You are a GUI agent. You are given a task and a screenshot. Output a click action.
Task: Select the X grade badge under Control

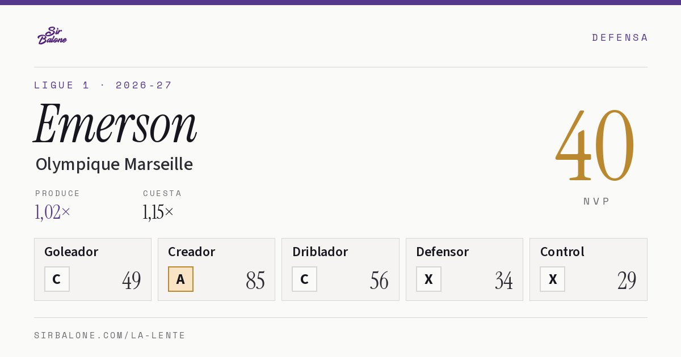[x=552, y=279]
